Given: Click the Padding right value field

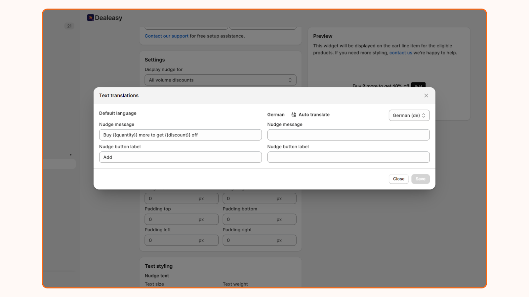Looking at the screenshot, I should (259, 240).
